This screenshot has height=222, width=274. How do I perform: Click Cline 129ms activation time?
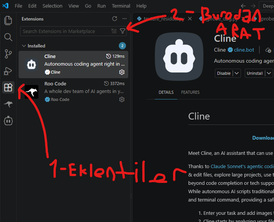point(115,56)
